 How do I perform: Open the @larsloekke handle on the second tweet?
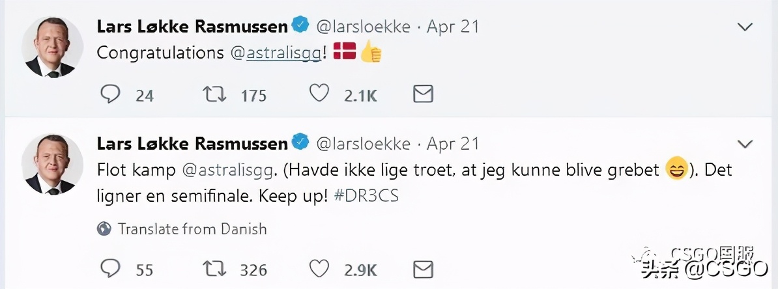click(x=363, y=143)
